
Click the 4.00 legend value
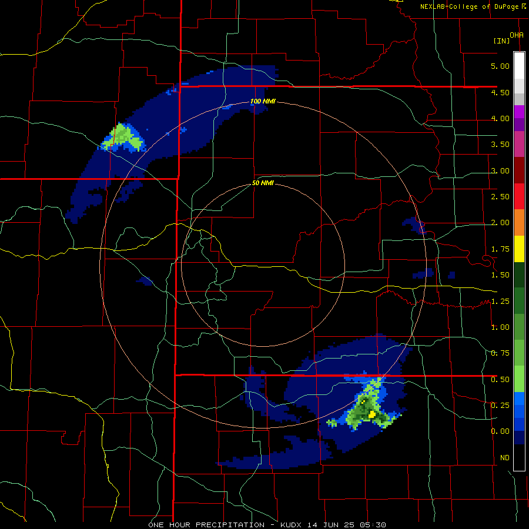pos(500,118)
